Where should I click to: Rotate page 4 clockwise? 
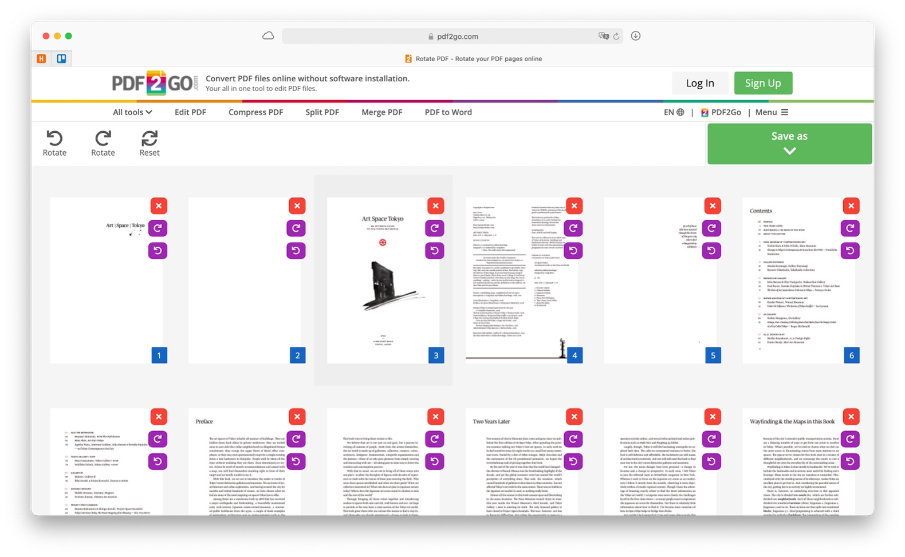573,228
